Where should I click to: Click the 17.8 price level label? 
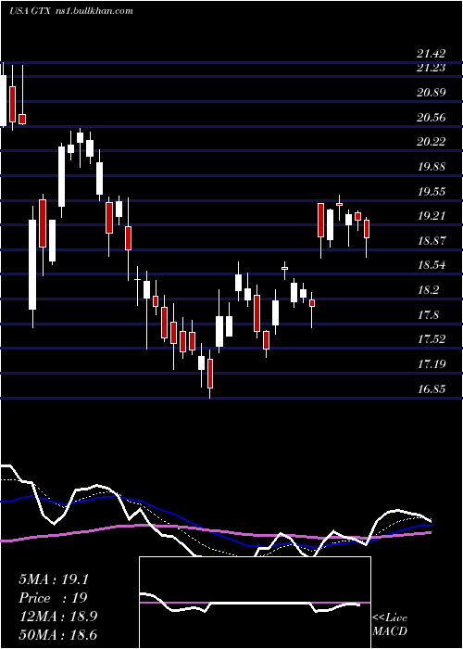coord(428,315)
